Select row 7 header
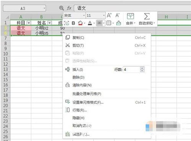Image resolution: width=191 pixels, height=141 pixels. pos(6,38)
